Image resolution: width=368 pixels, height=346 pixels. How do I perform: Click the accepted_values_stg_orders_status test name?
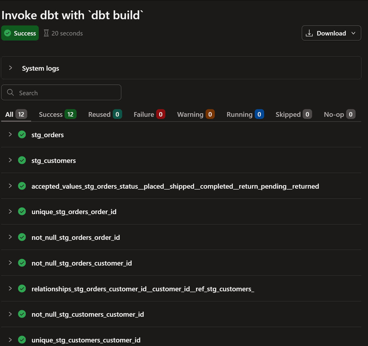point(175,186)
